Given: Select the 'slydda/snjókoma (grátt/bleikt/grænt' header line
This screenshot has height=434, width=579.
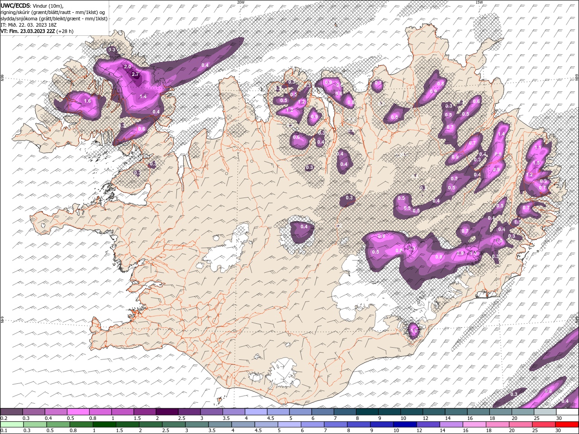Looking at the screenshot, I should [54, 19].
